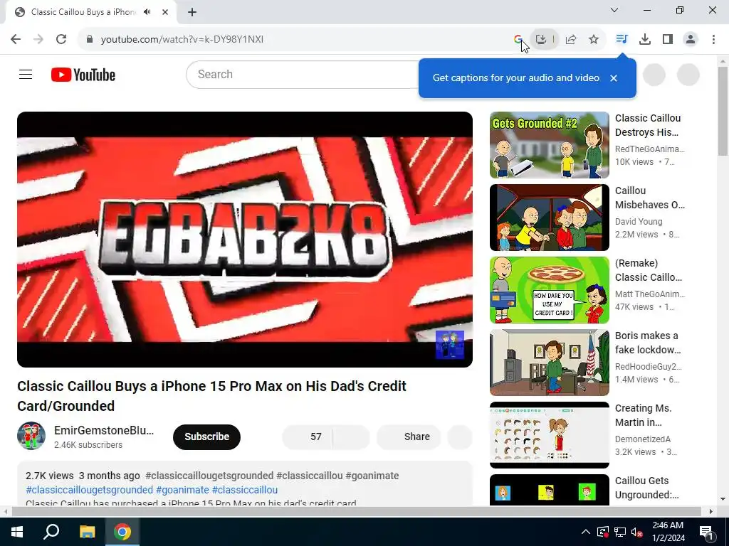Open the Gets Grounded #2 thumbnail

550,145
